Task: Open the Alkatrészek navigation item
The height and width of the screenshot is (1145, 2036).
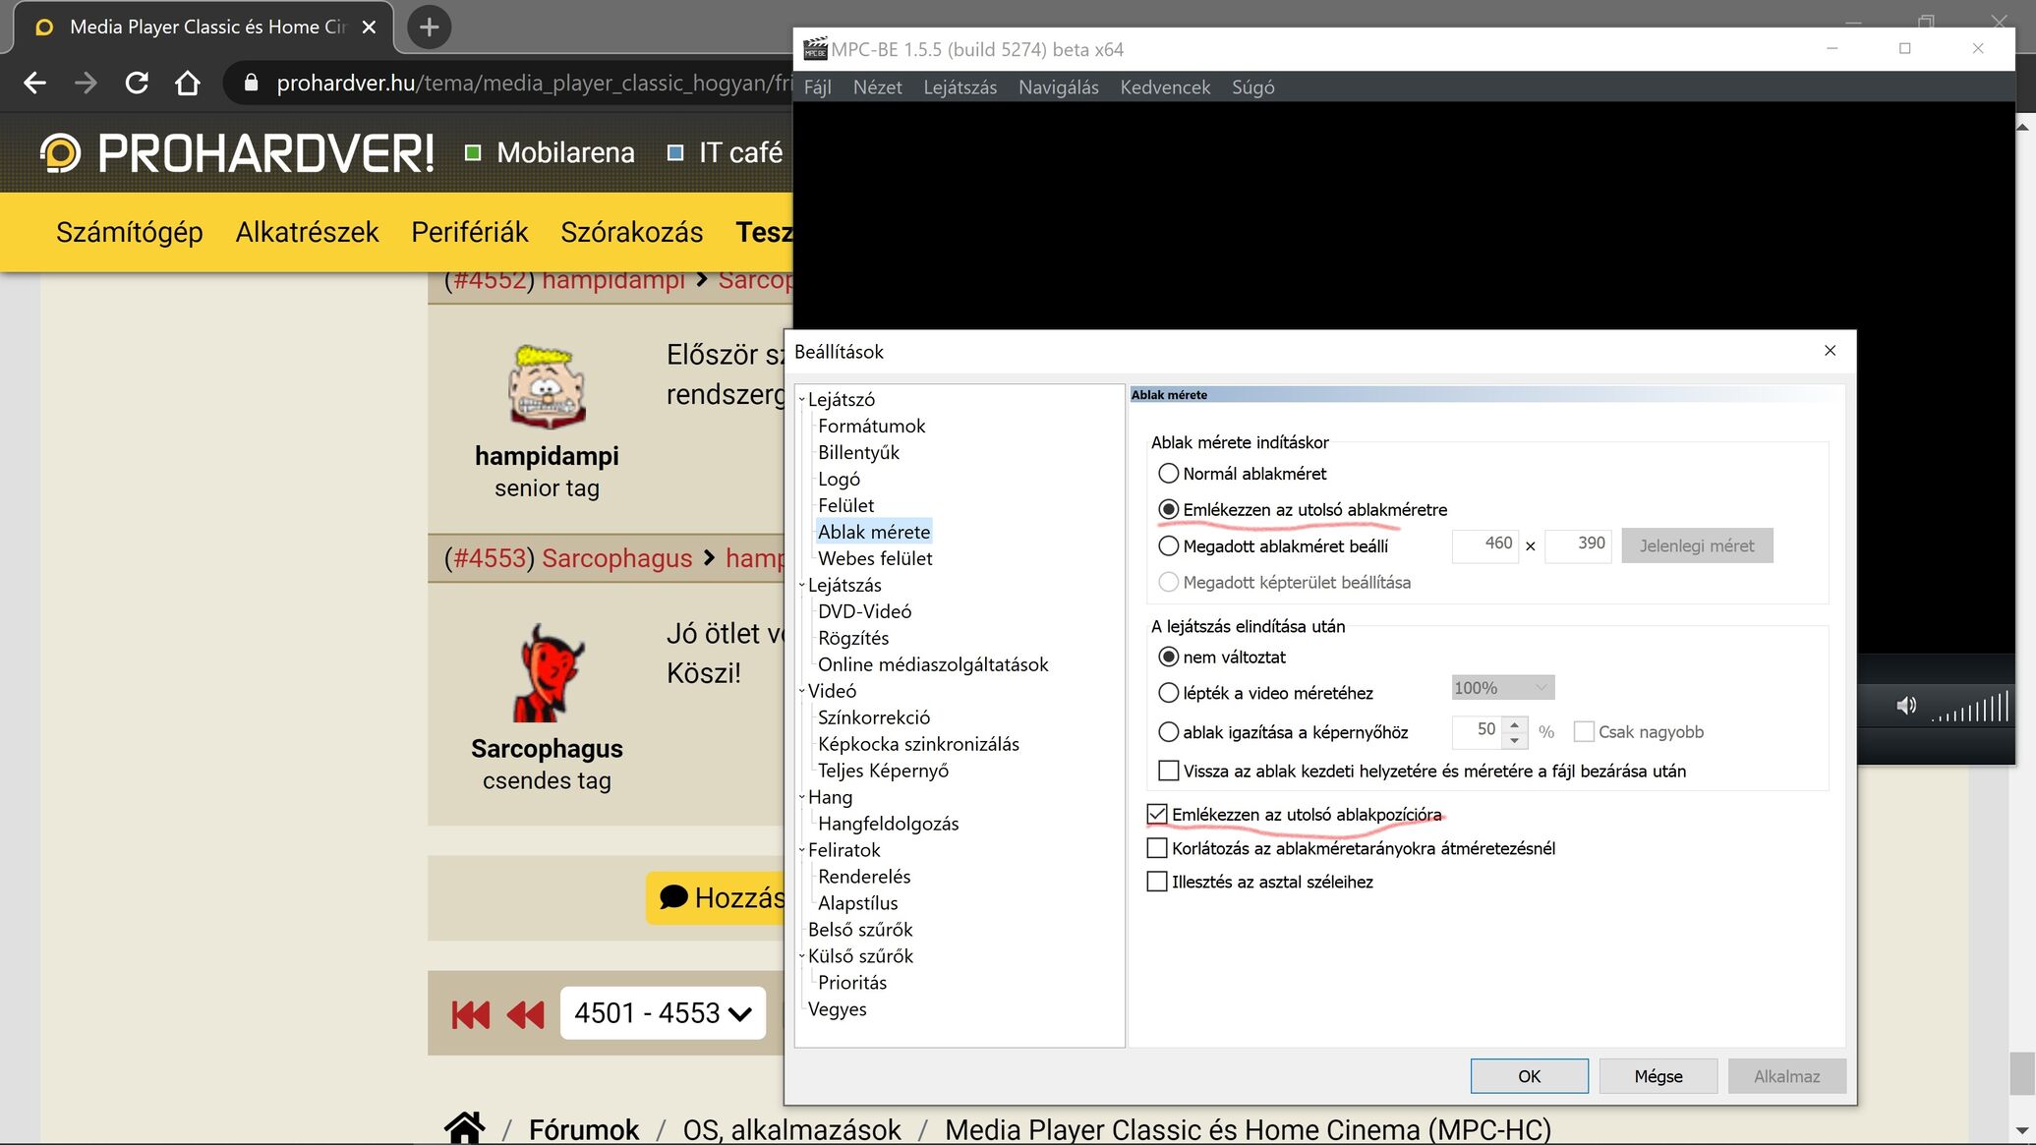Action: [307, 232]
